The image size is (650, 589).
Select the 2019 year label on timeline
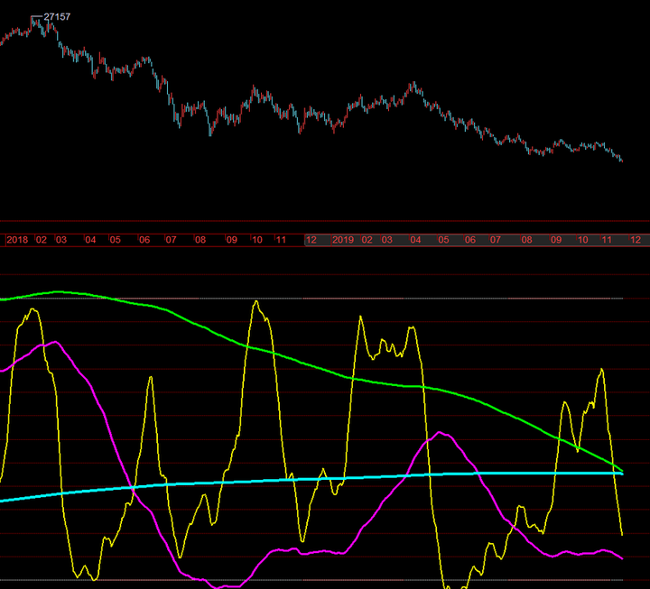point(343,240)
